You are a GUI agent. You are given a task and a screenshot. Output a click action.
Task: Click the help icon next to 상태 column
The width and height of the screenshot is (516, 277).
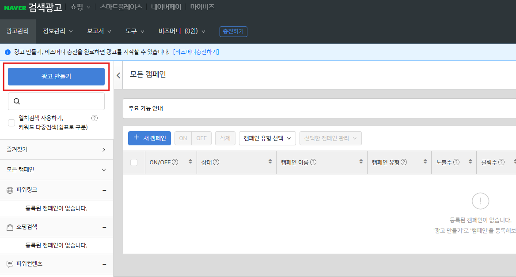[216, 162]
